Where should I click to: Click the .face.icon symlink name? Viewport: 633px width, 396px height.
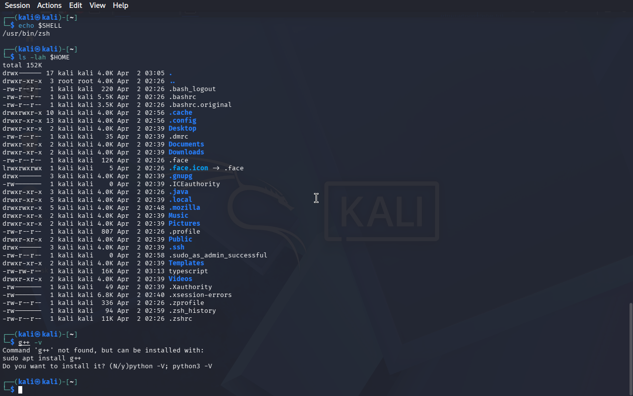[x=188, y=168]
